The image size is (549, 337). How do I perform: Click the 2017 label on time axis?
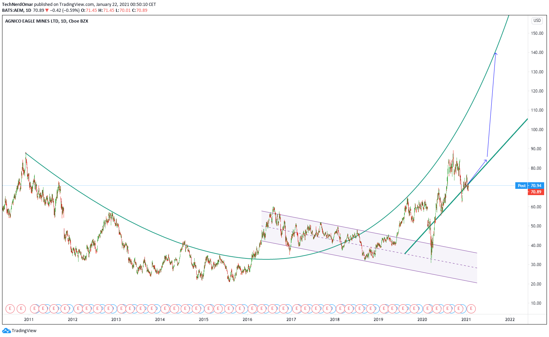pyautogui.click(x=291, y=320)
